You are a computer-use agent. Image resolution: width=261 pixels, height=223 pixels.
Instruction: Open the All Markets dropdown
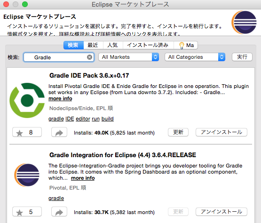click(x=129, y=57)
